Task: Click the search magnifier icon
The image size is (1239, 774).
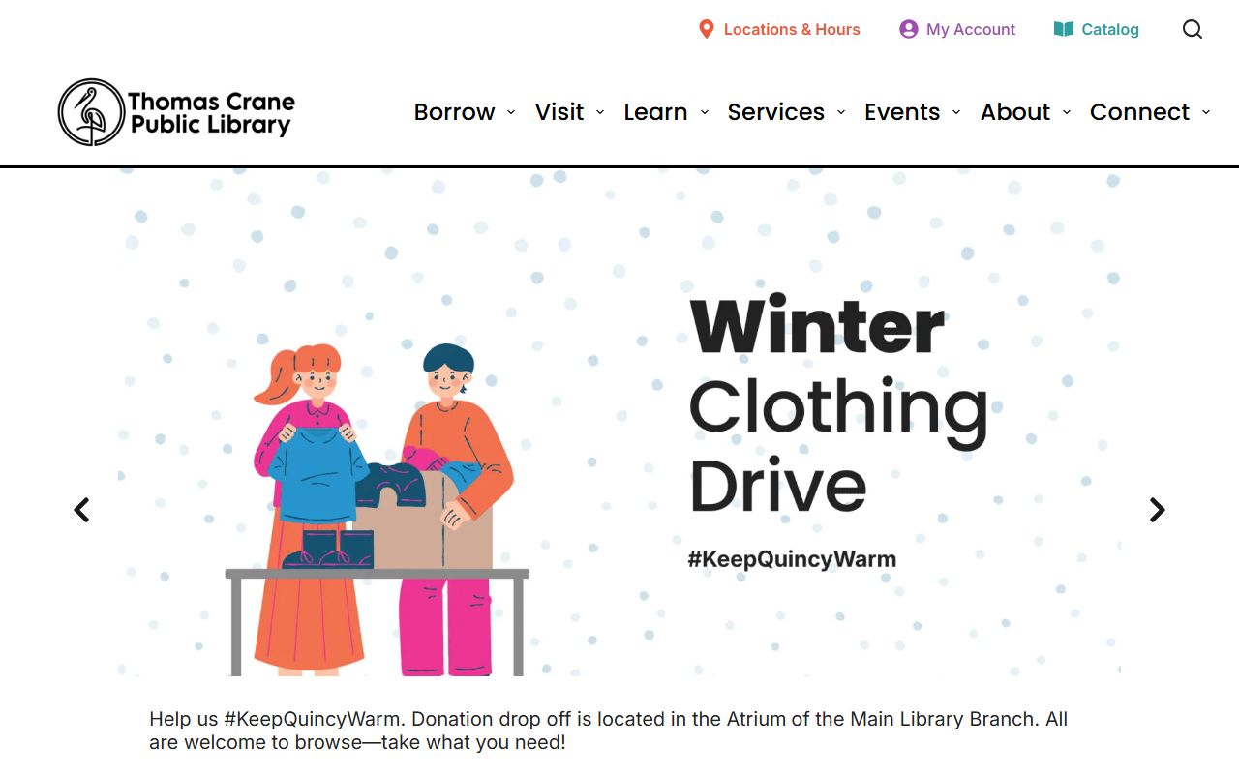Action: point(1193,29)
